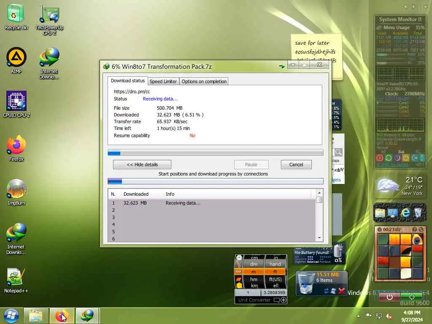The height and width of the screenshot is (324, 432).
Task: Show hidden tray icons arrow
Action: coord(359,316)
